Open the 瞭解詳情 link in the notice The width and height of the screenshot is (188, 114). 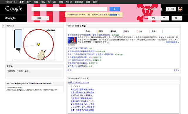113,15
